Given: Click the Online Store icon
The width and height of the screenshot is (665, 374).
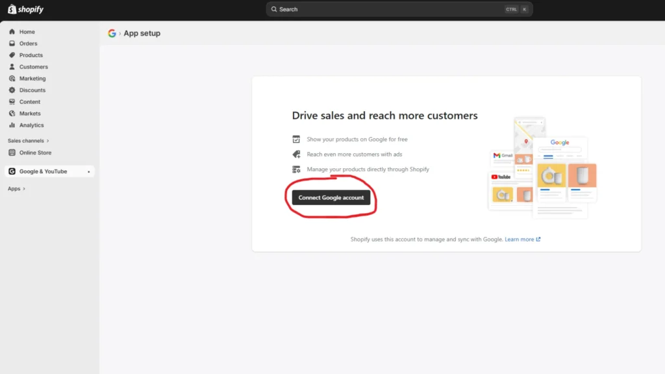Looking at the screenshot, I should 12,153.
